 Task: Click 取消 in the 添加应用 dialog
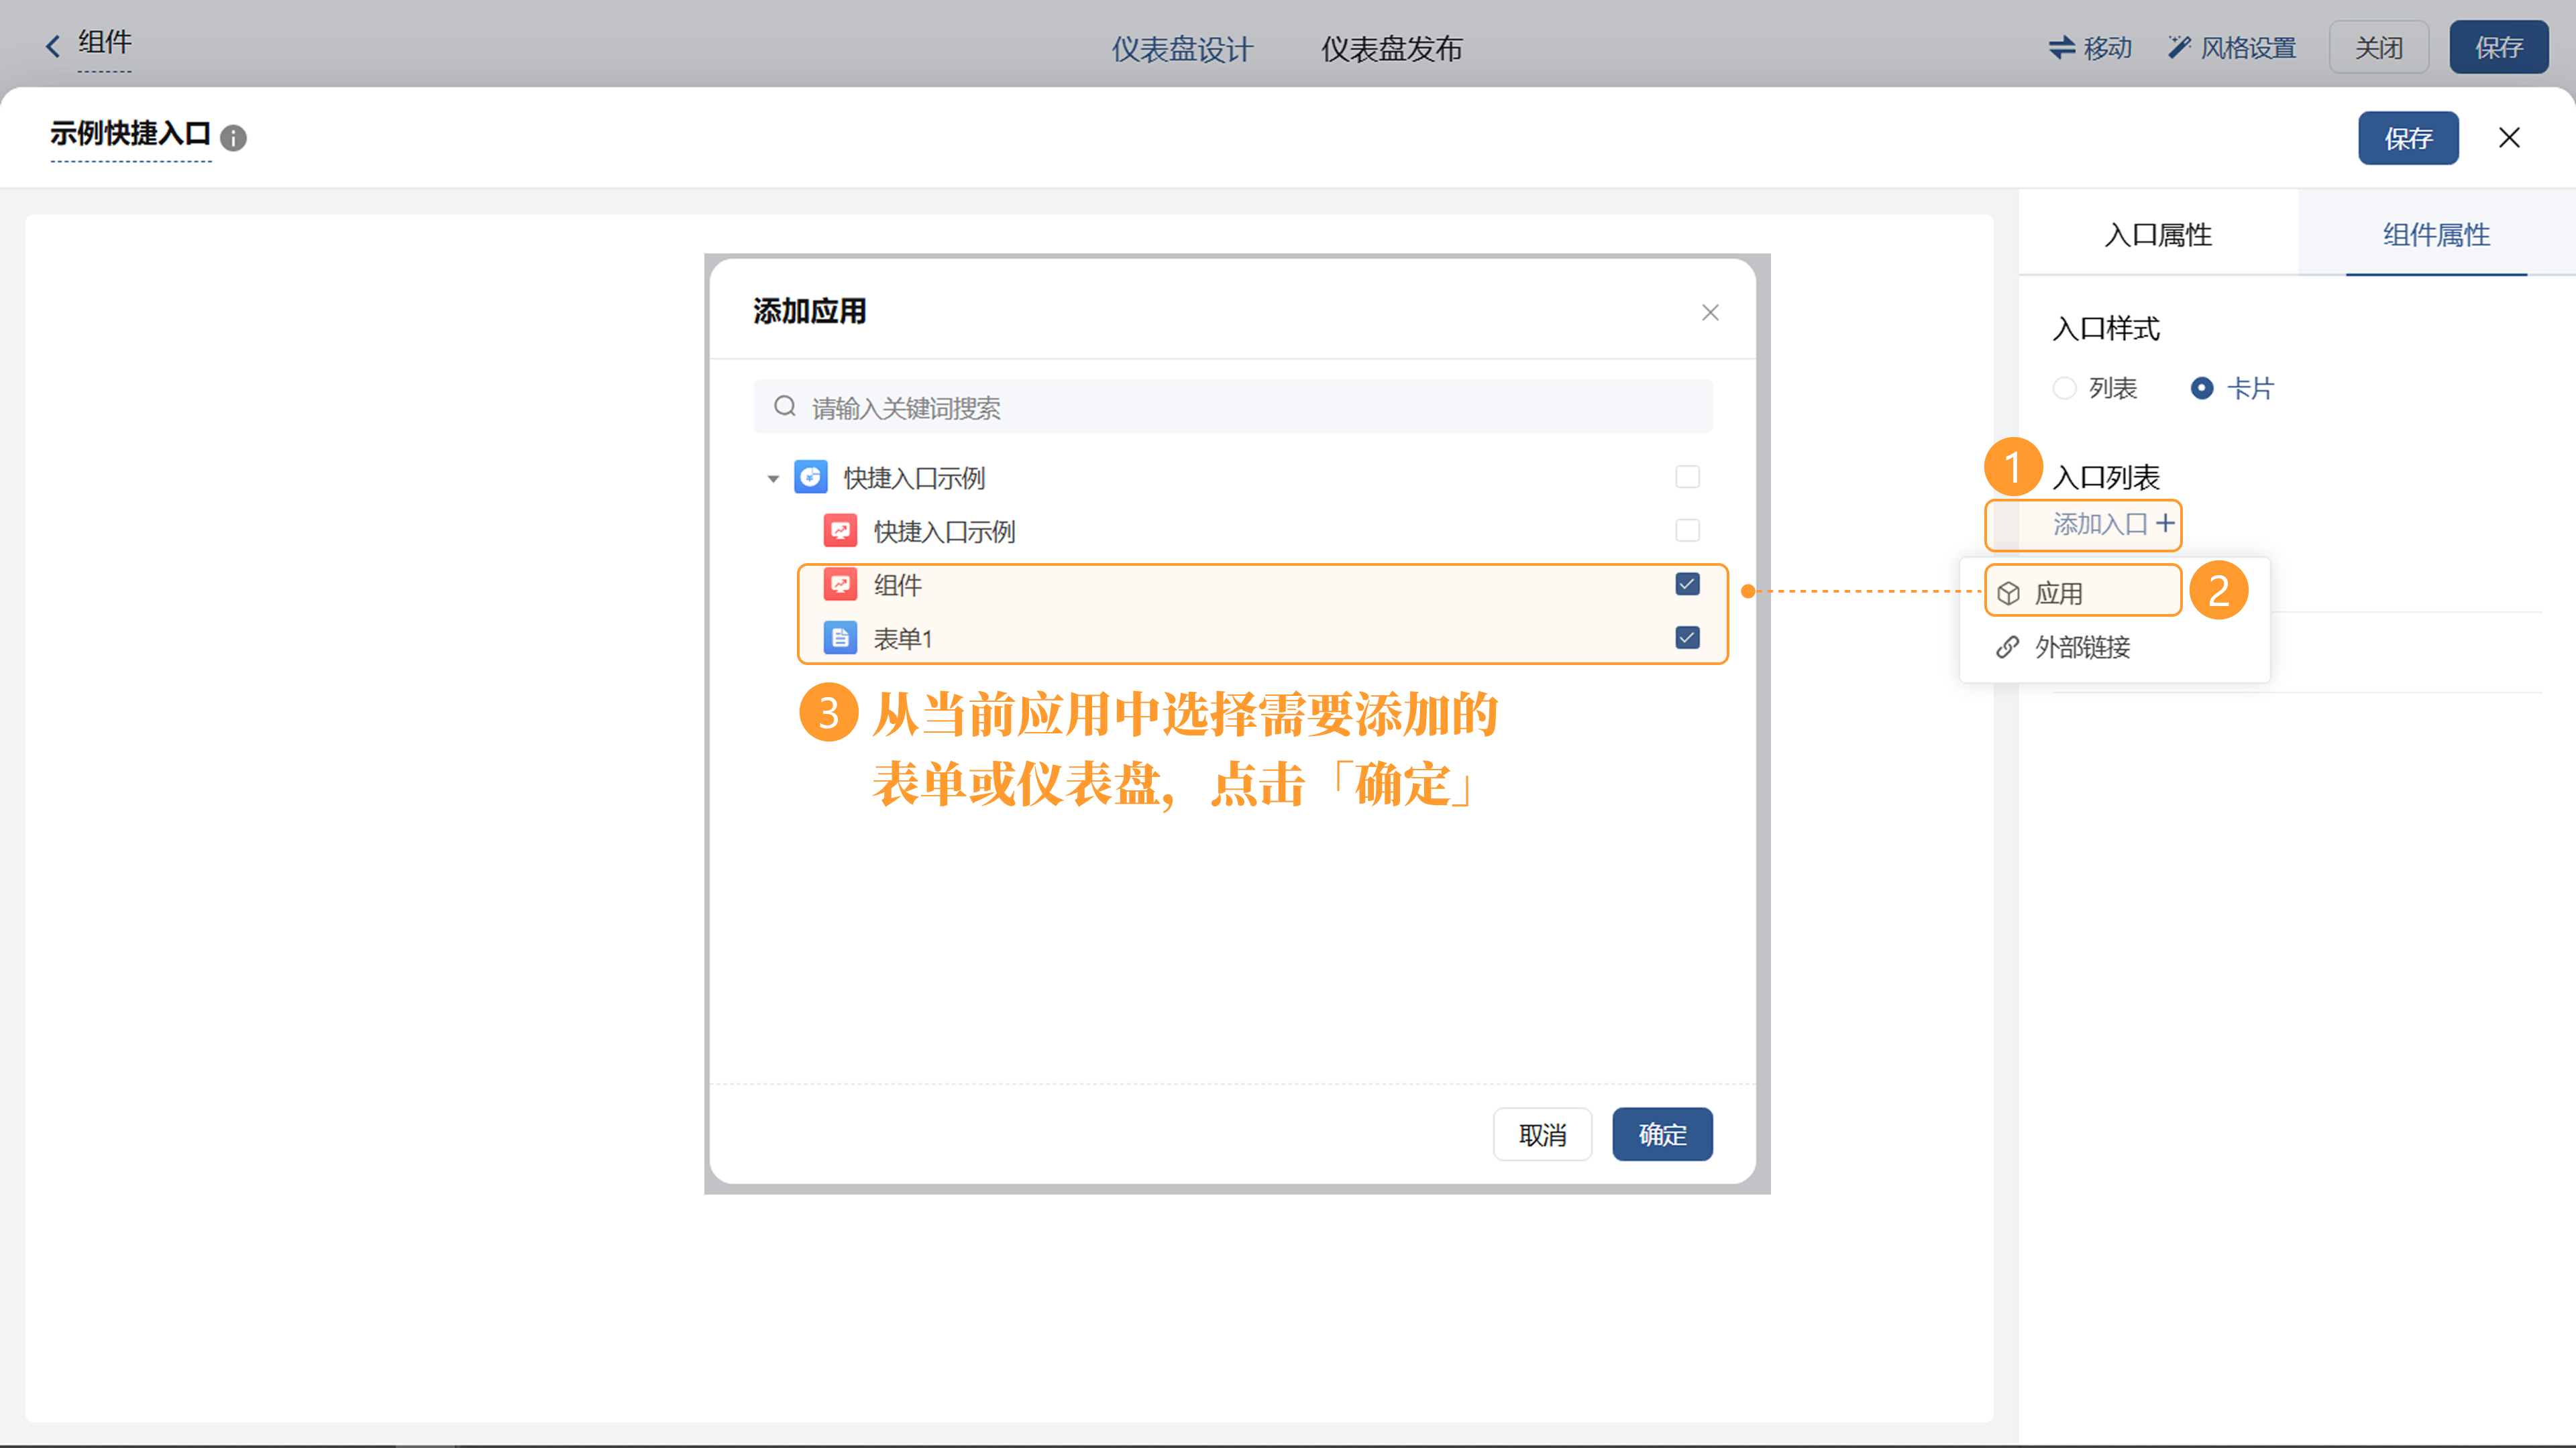[x=1542, y=1134]
